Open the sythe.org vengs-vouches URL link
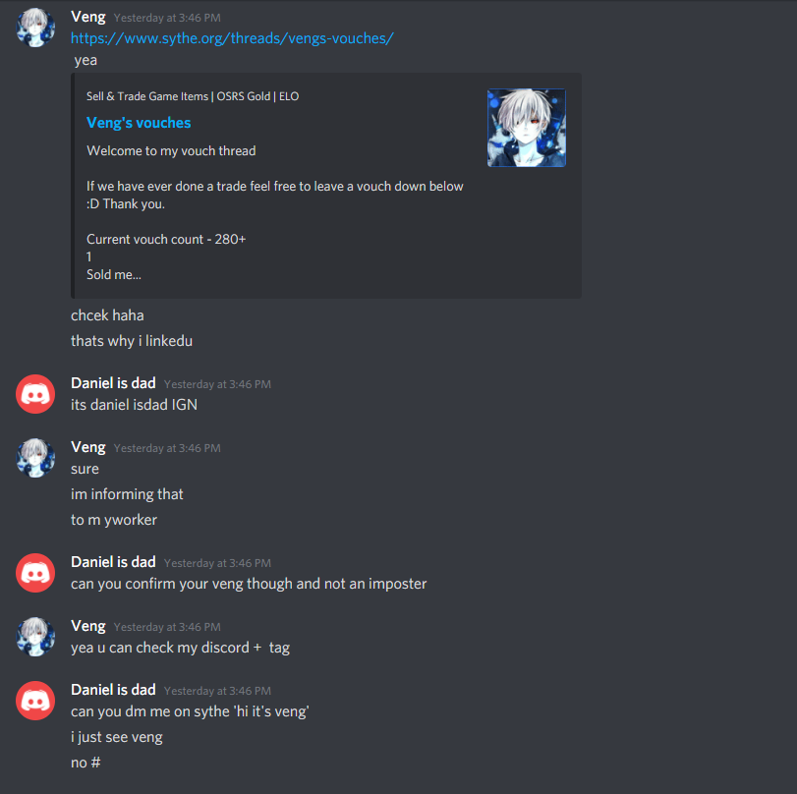This screenshot has height=794, width=797. coord(232,38)
